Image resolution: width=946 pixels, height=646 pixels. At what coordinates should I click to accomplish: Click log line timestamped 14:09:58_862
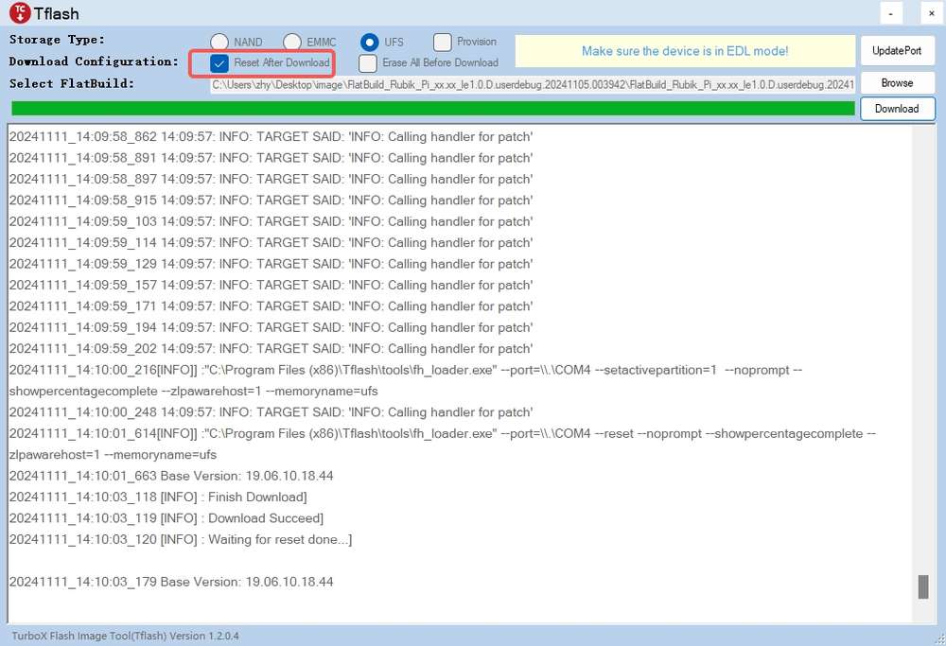tap(271, 137)
